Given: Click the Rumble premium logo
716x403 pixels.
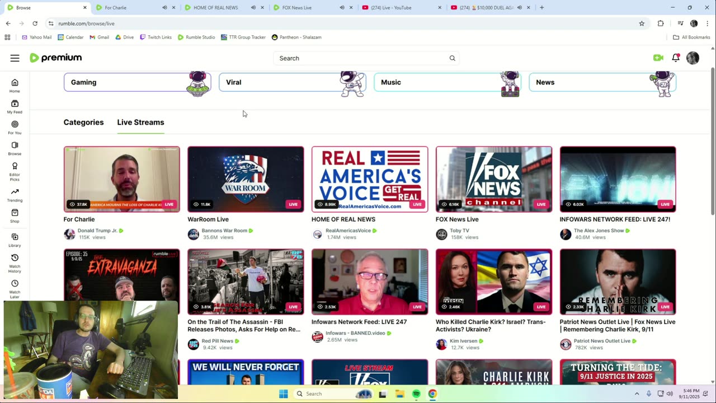Looking at the screenshot, I should (56, 58).
